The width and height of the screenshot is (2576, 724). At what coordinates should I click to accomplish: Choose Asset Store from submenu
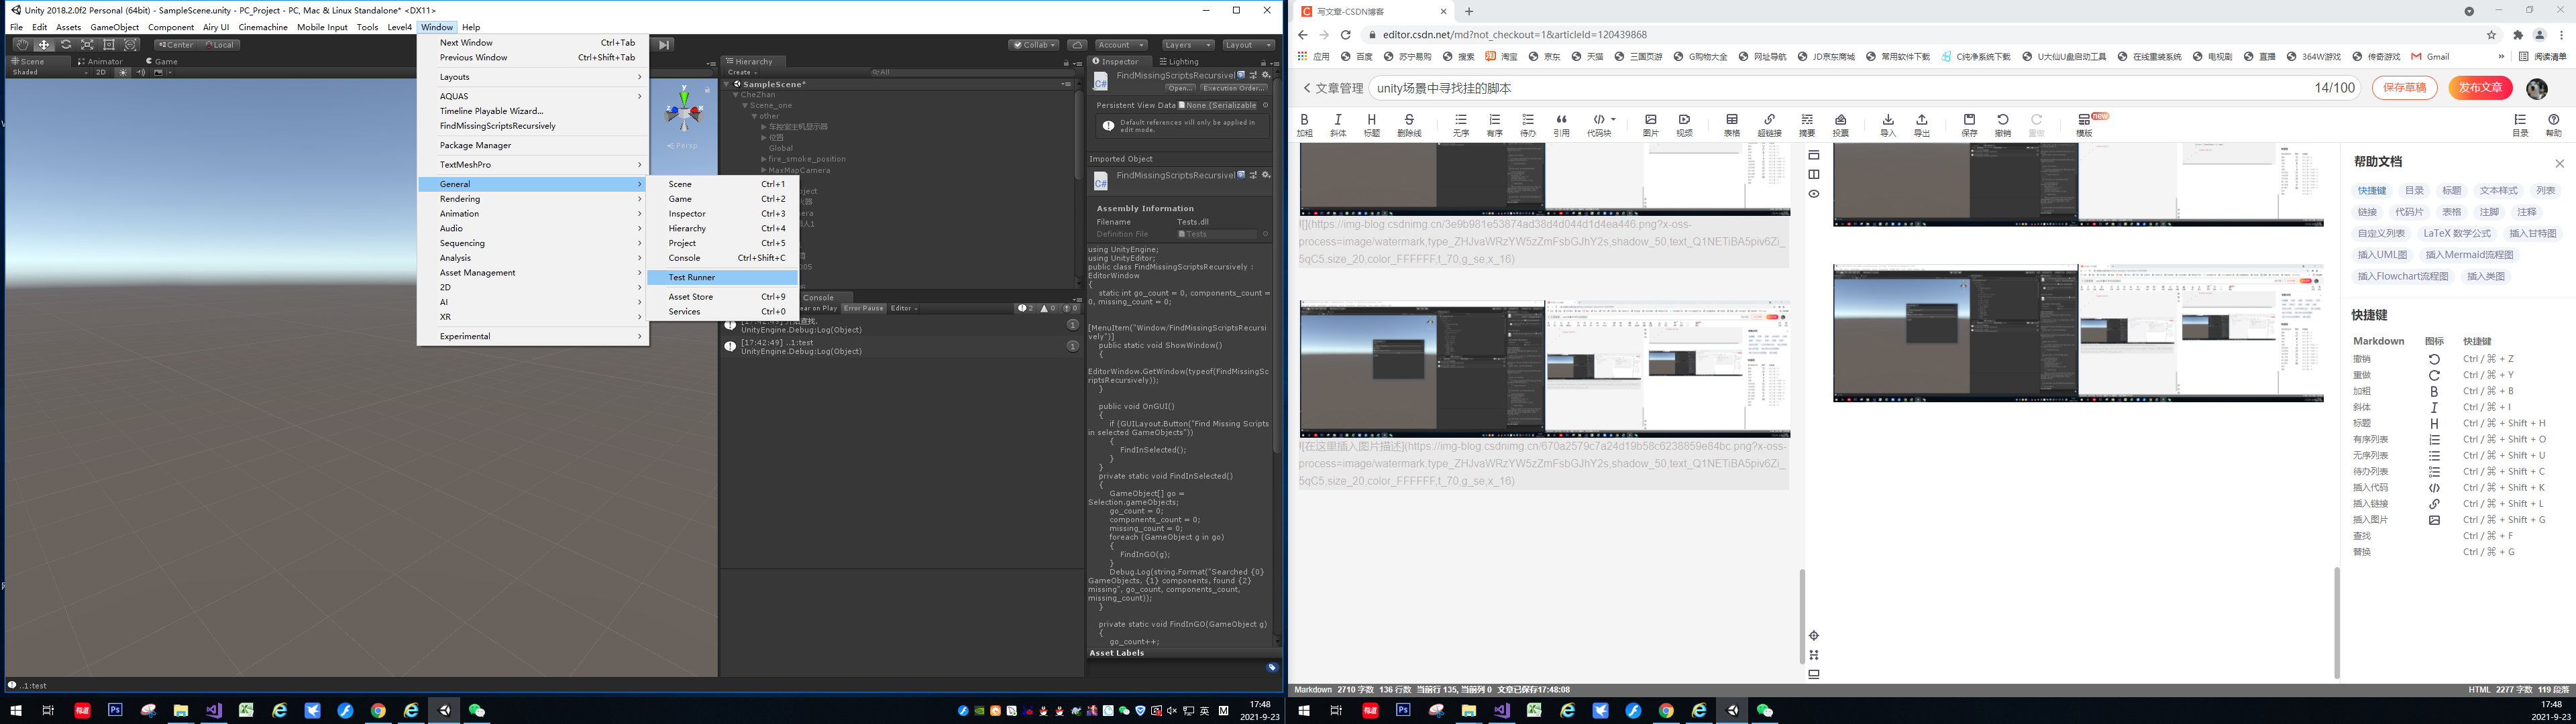point(723,297)
